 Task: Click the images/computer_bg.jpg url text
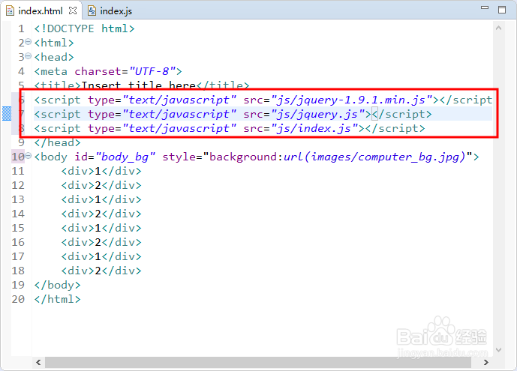coord(385,157)
